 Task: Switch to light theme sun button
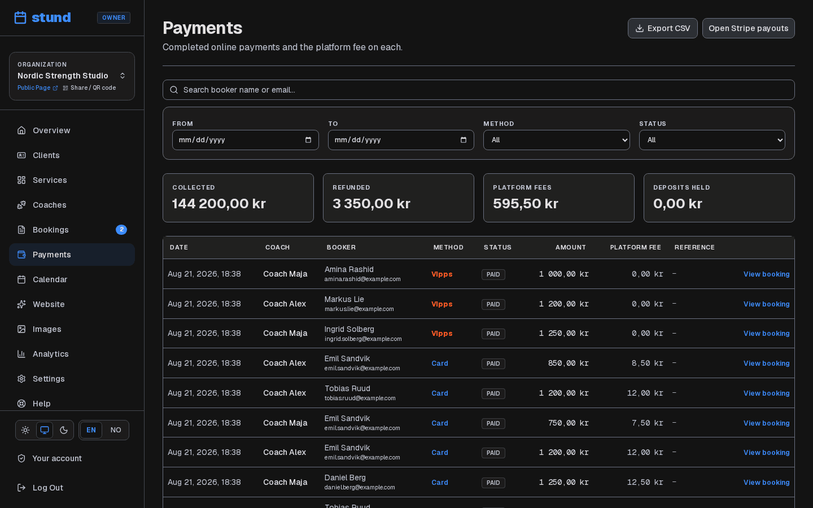[x=25, y=430]
